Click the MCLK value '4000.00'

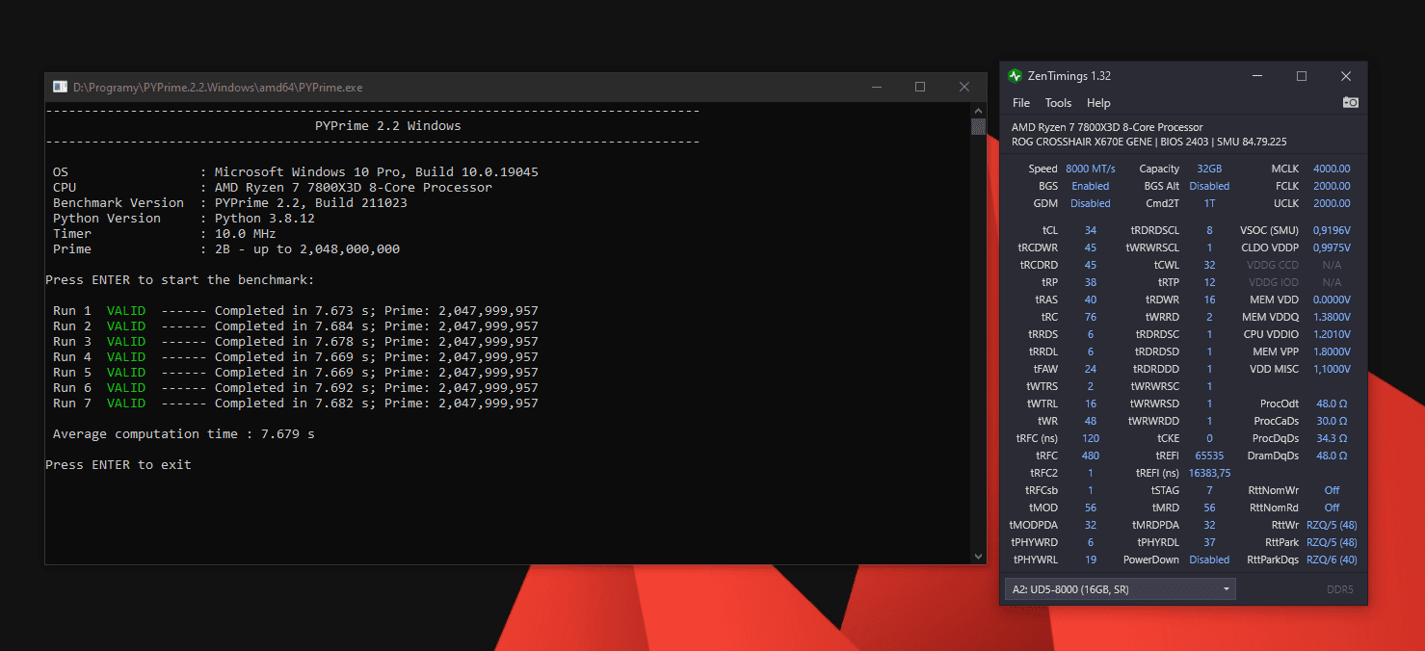pyautogui.click(x=1332, y=169)
